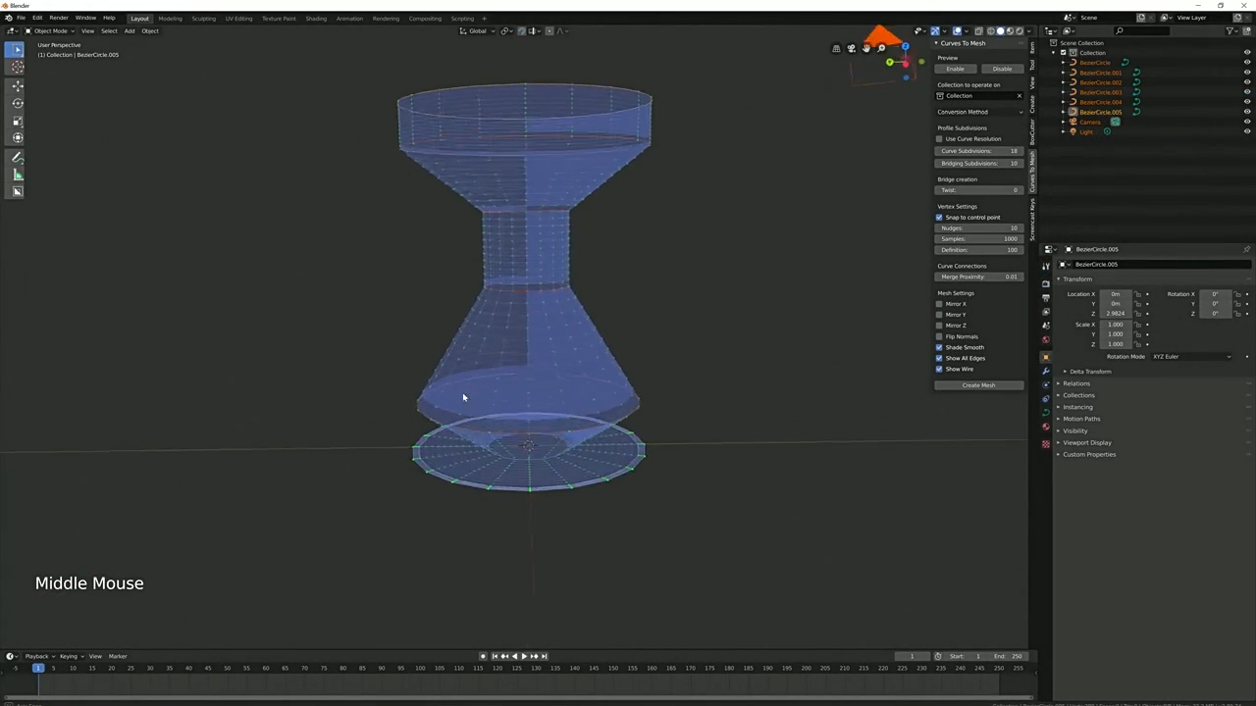This screenshot has width=1256, height=706.
Task: Open the Modifiers wrench tab in Properties
Action: click(x=1046, y=371)
